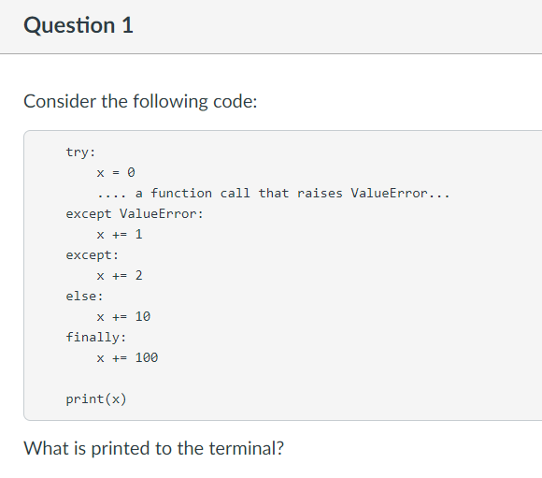Click the word 'ValueError' in the comment line
This screenshot has width=542, height=478.
click(390, 193)
